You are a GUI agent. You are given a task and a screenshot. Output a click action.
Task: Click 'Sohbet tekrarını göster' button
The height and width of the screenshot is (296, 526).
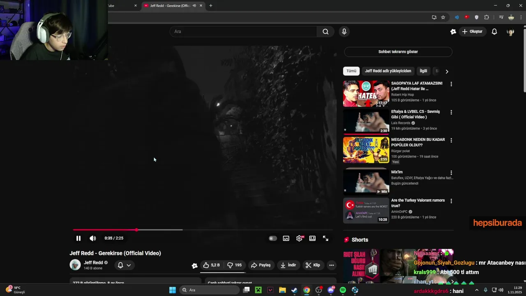coord(398,52)
